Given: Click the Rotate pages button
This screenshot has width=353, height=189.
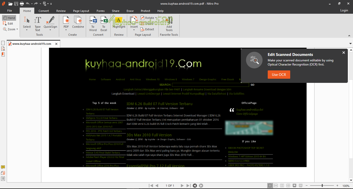Looking at the screenshot, I should point(147,18).
